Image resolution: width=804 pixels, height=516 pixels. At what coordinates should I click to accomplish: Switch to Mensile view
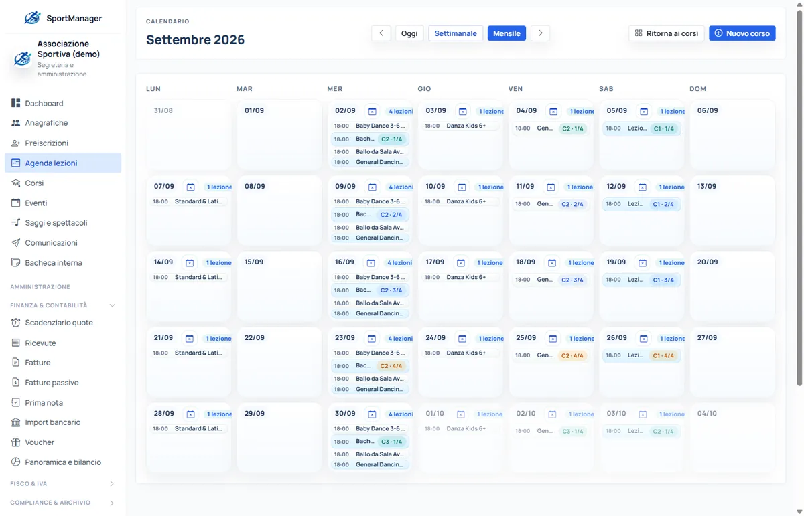click(x=507, y=33)
